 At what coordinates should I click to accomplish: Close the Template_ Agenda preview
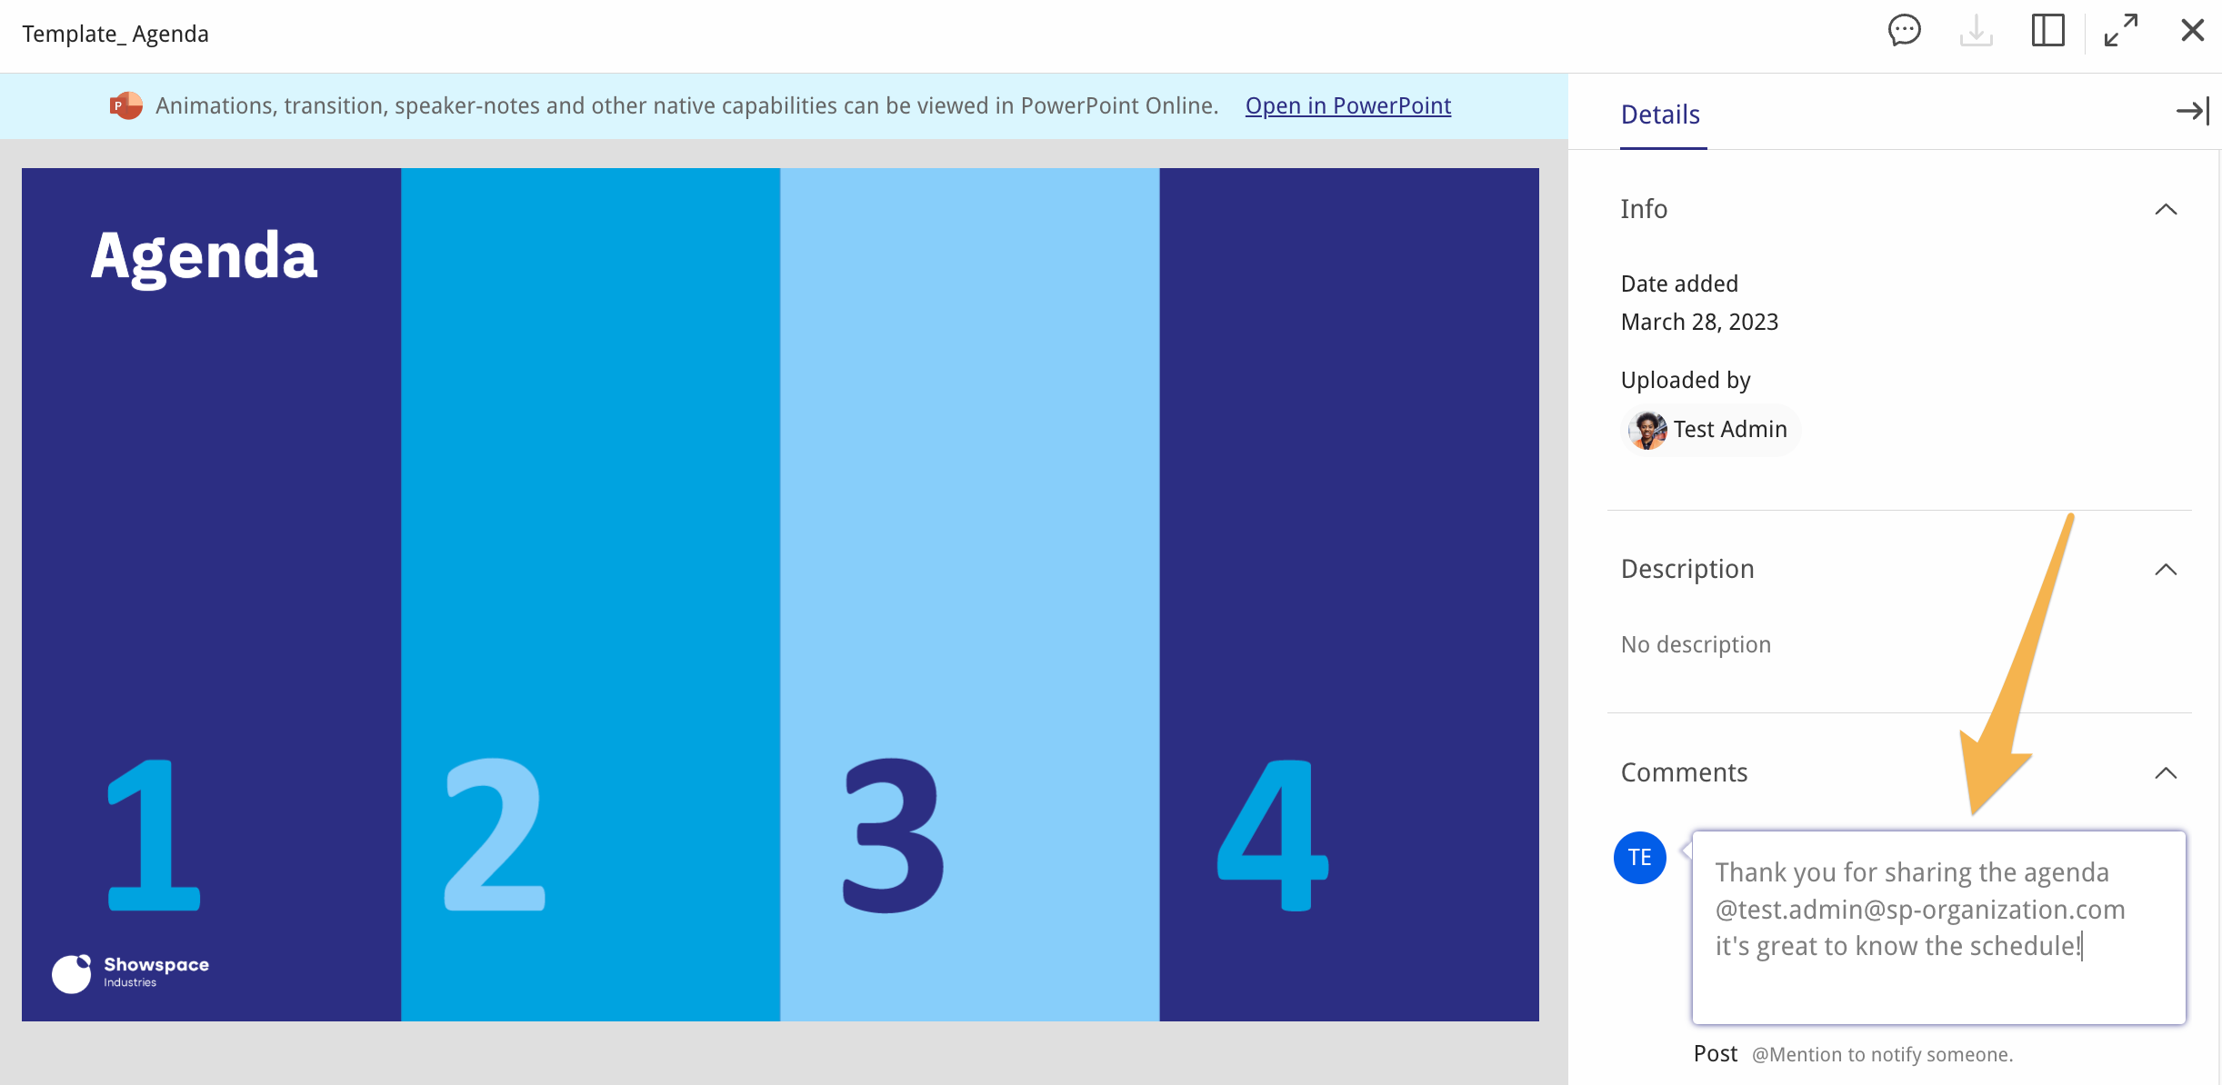pos(2192,30)
